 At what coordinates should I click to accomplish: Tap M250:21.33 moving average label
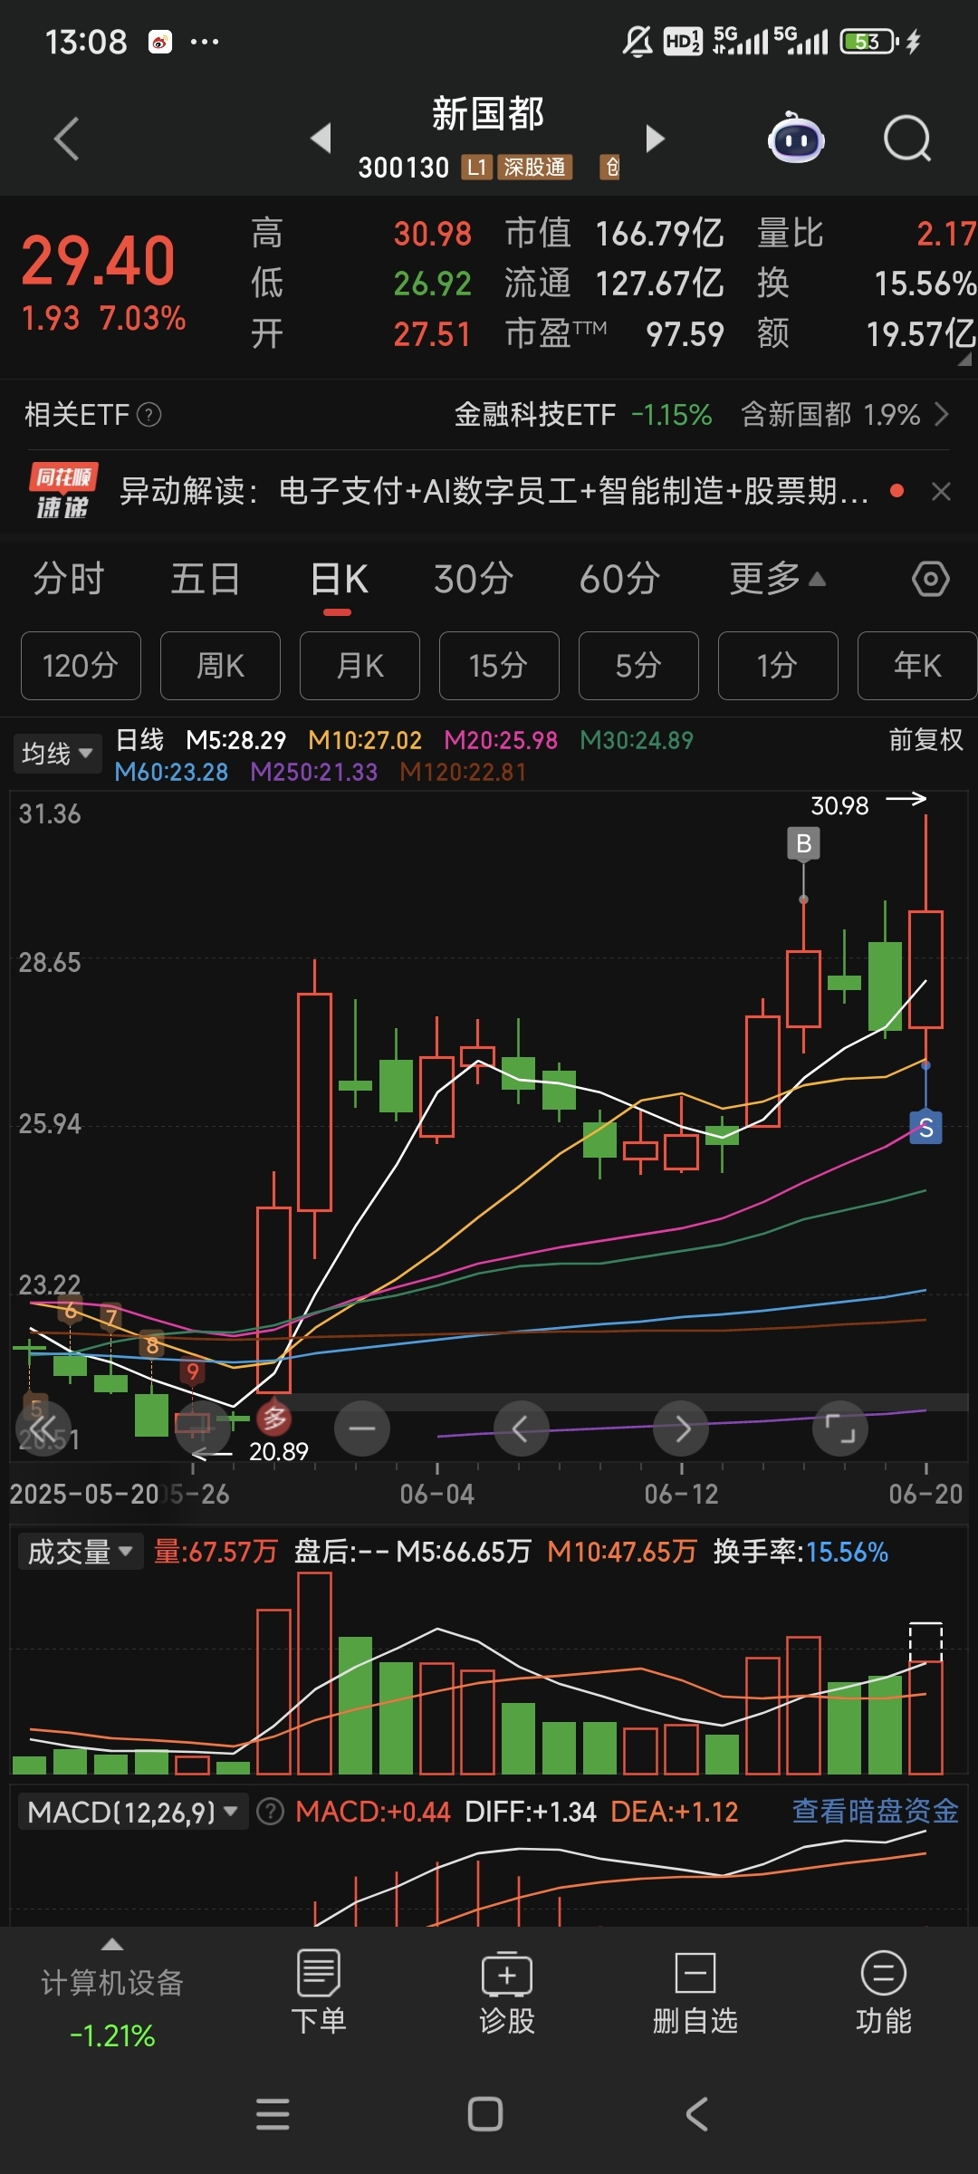pyautogui.click(x=313, y=772)
